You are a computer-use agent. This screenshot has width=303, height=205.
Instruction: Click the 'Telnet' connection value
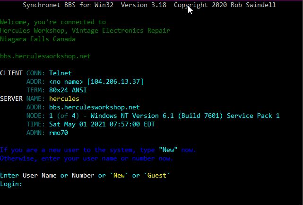coord(61,73)
